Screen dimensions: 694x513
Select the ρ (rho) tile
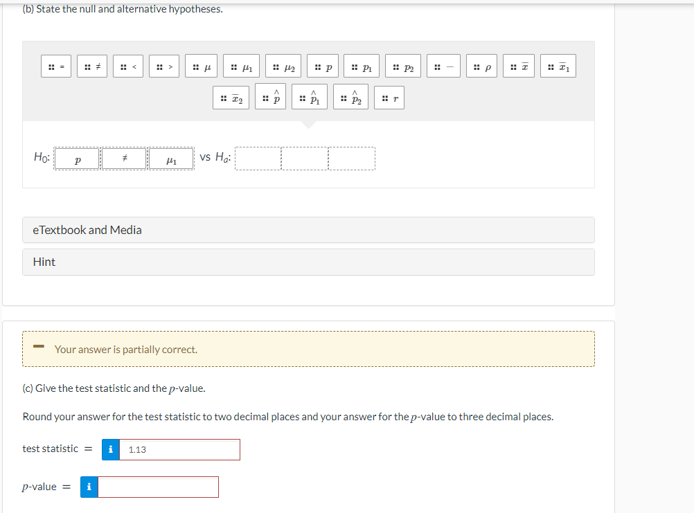click(x=481, y=66)
